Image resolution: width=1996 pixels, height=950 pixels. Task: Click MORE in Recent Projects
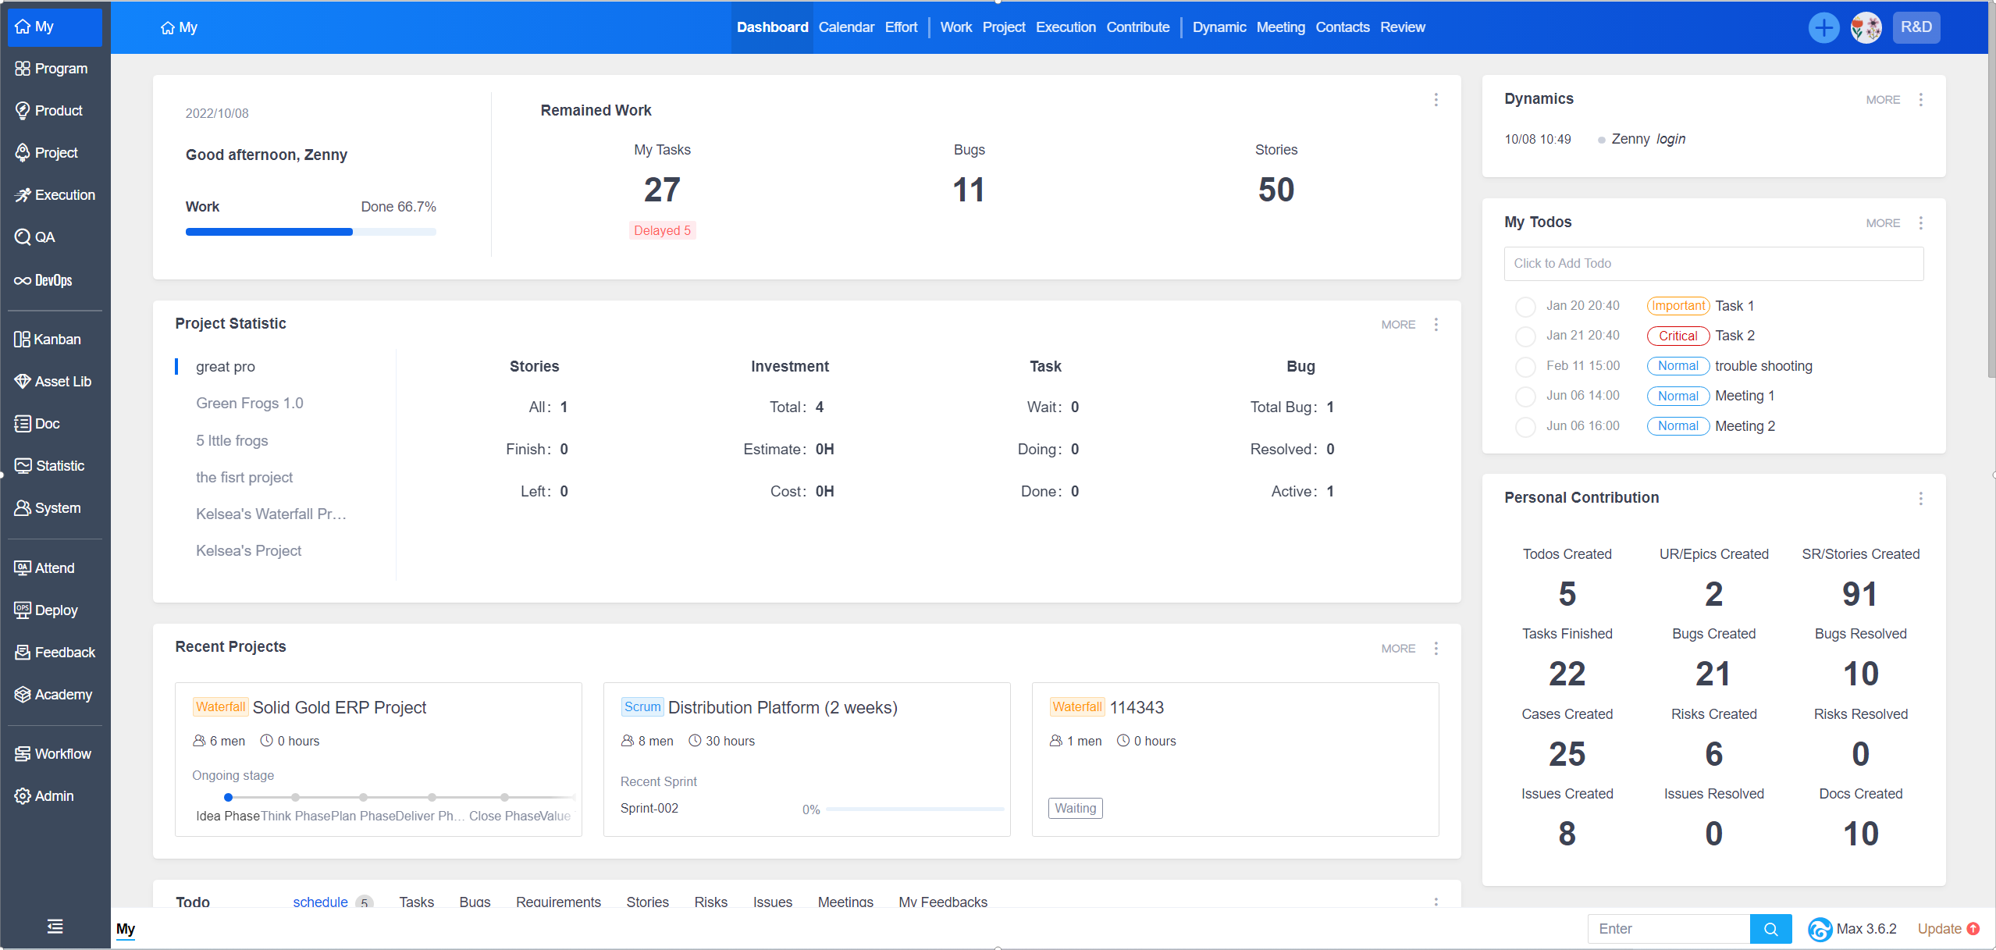point(1397,648)
